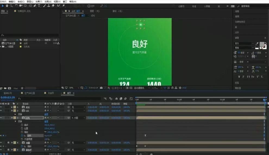Collapse layer 3 twirl-down arrow
This screenshot has width=269, height=155.
[12, 118]
